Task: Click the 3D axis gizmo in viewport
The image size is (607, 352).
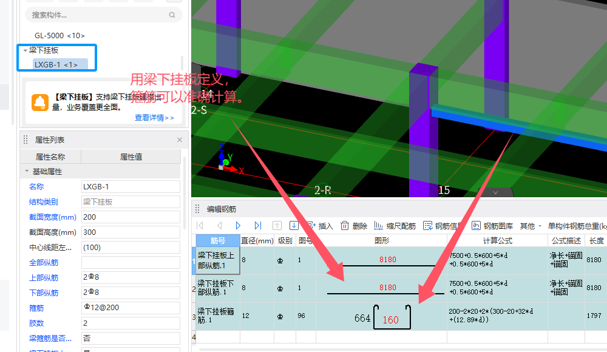Action: (230, 159)
